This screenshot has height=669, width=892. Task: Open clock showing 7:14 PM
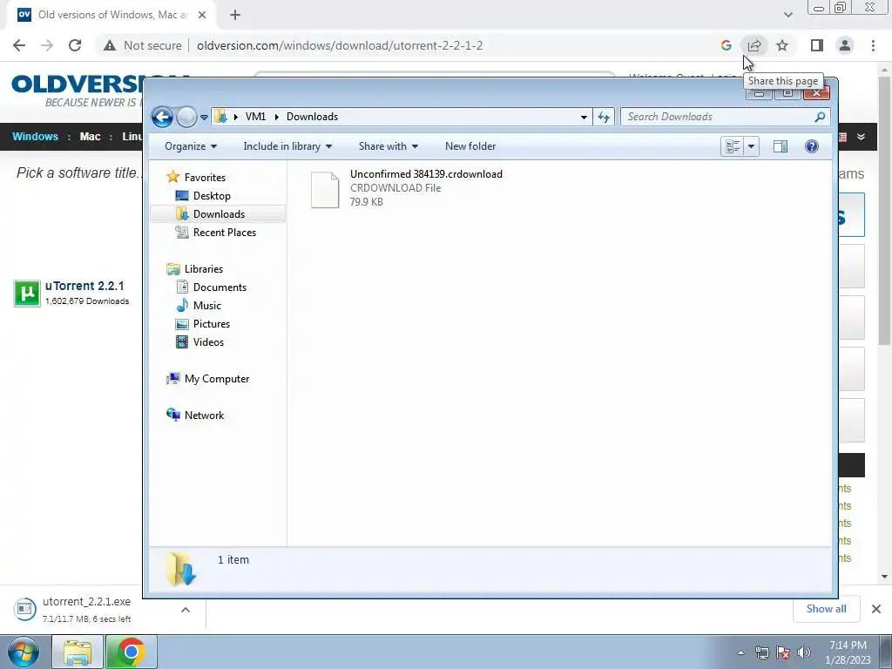(848, 652)
